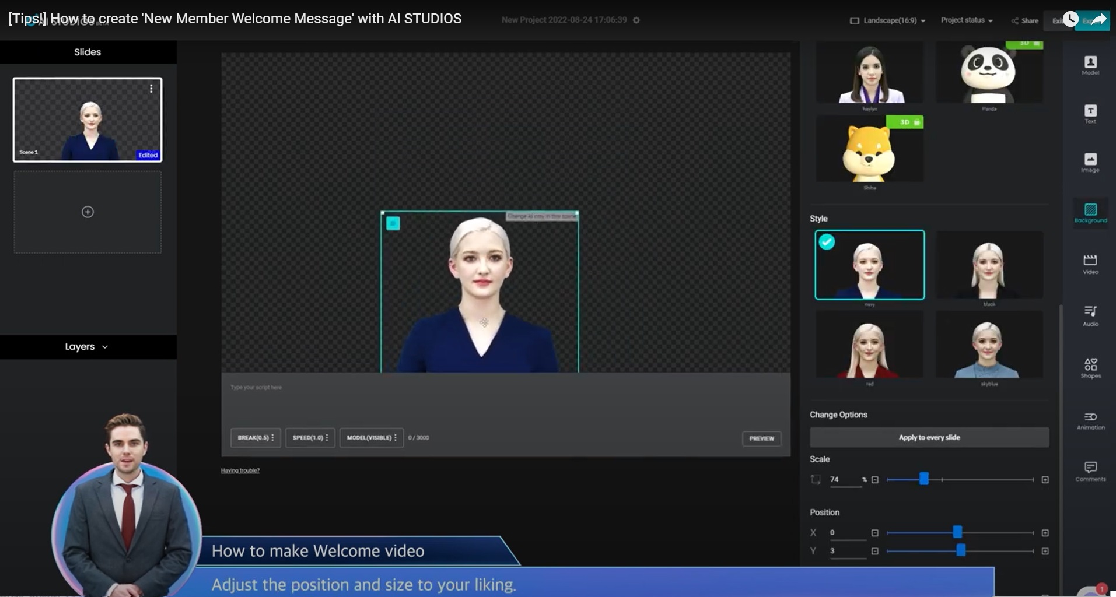Click the teal handle on avatar selection
The width and height of the screenshot is (1116, 597).
click(x=393, y=223)
